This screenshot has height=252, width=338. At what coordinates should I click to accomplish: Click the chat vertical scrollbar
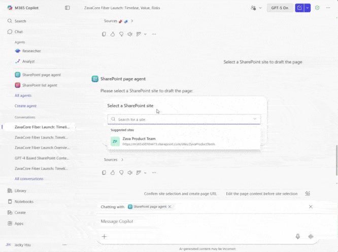tap(336, 160)
